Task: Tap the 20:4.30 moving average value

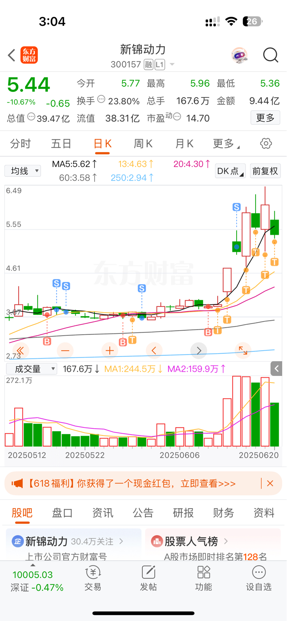Action: click(192, 164)
